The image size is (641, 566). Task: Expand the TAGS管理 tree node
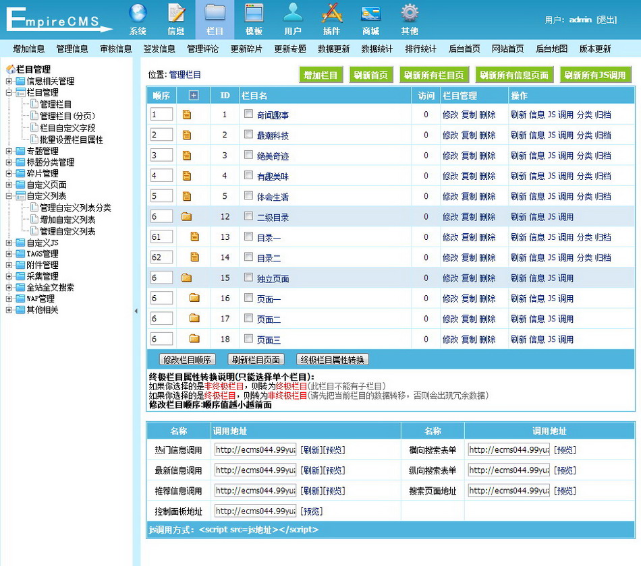pyautogui.click(x=9, y=254)
